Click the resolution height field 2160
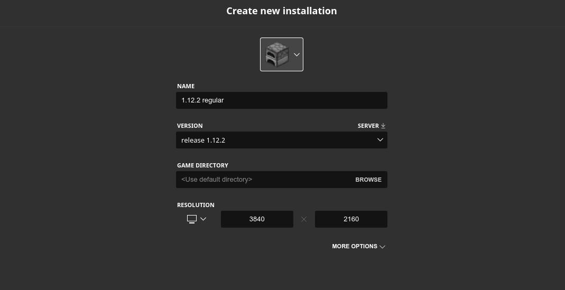 click(x=351, y=219)
